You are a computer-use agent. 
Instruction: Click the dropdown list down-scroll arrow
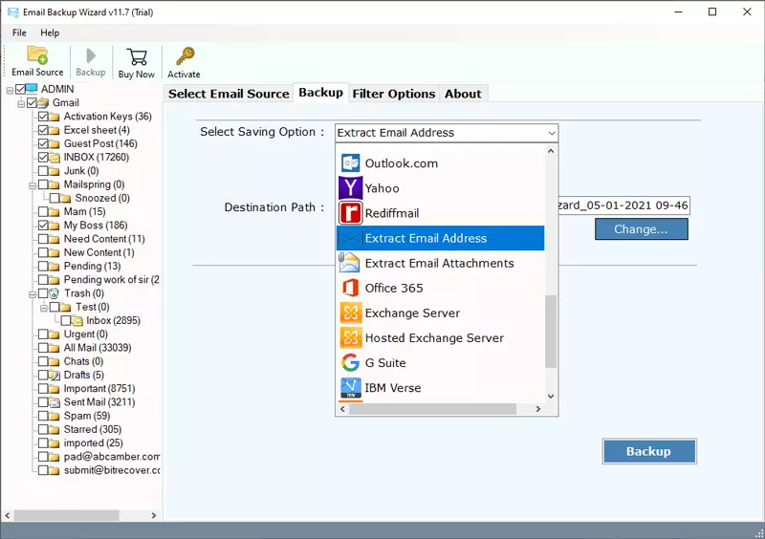[551, 396]
